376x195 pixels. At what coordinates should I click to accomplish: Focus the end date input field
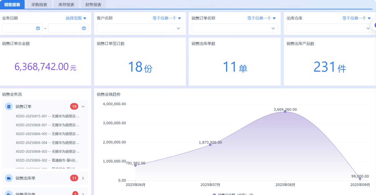(68, 28)
